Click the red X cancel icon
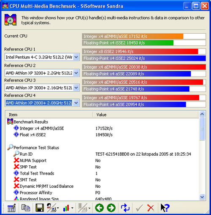Screen dimensions: 211x215 click(151, 208)
